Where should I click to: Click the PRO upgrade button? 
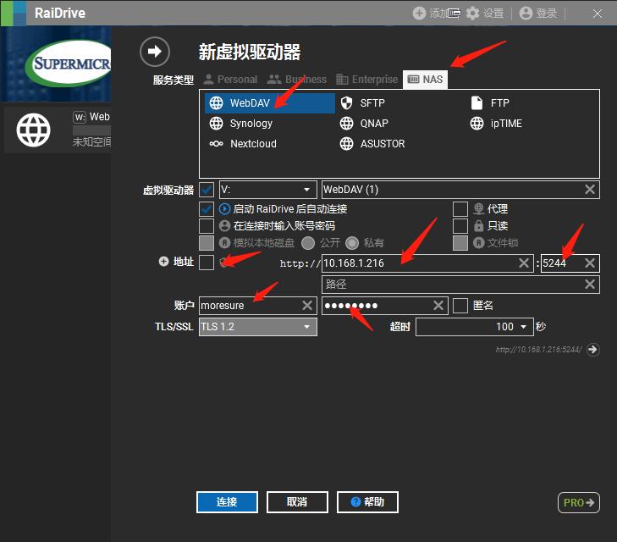[x=579, y=503]
